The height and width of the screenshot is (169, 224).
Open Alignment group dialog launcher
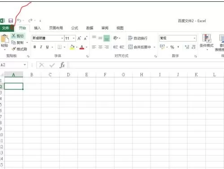pyautogui.click(x=156, y=56)
